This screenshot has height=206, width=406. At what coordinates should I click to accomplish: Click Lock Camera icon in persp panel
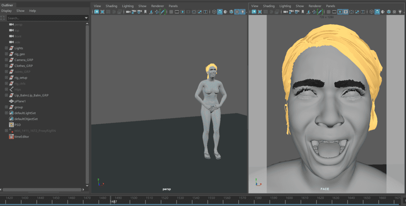[134, 12]
